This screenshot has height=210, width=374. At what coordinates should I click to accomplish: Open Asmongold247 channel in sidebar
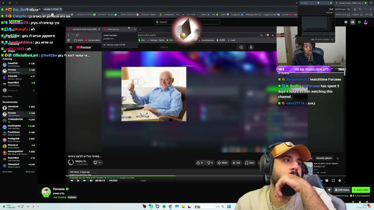pyautogui.click(x=19, y=153)
